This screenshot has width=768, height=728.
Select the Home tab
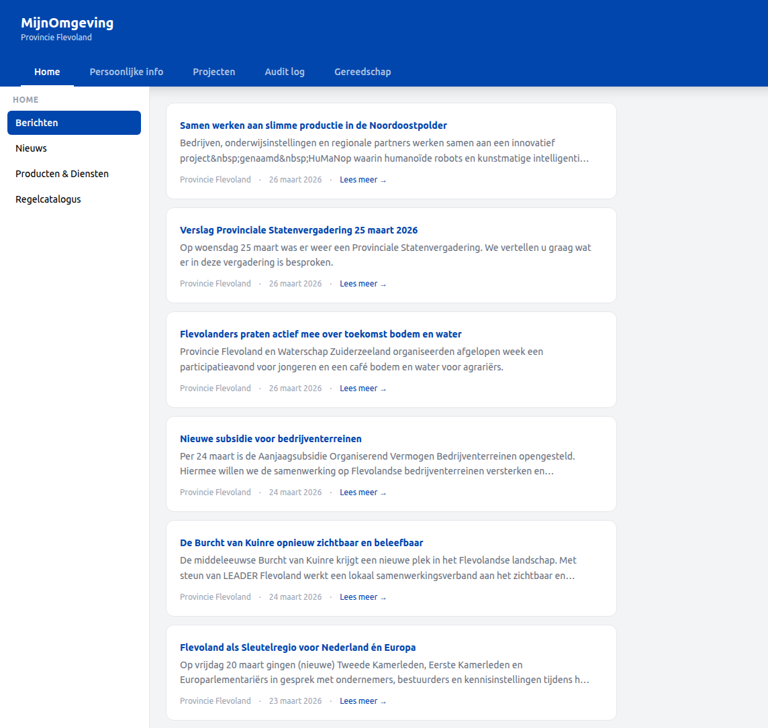(x=47, y=72)
